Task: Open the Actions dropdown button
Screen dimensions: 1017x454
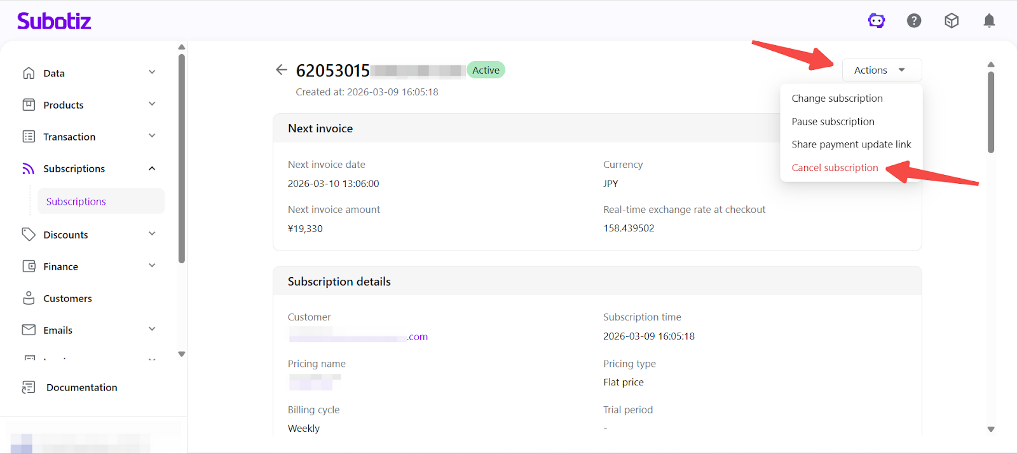Action: click(x=881, y=70)
